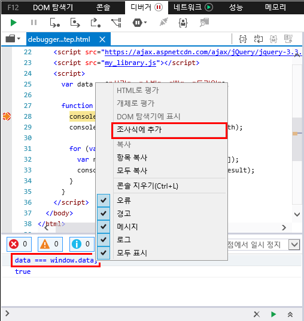Image resolution: width=304 pixels, height=321 pixels.
Task: Open the my_library.js source link
Action: coord(130,63)
